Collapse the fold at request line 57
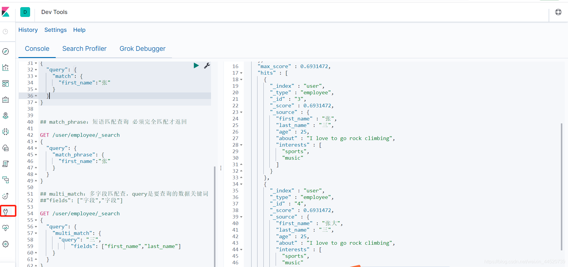568x267 pixels. pyautogui.click(x=36, y=233)
